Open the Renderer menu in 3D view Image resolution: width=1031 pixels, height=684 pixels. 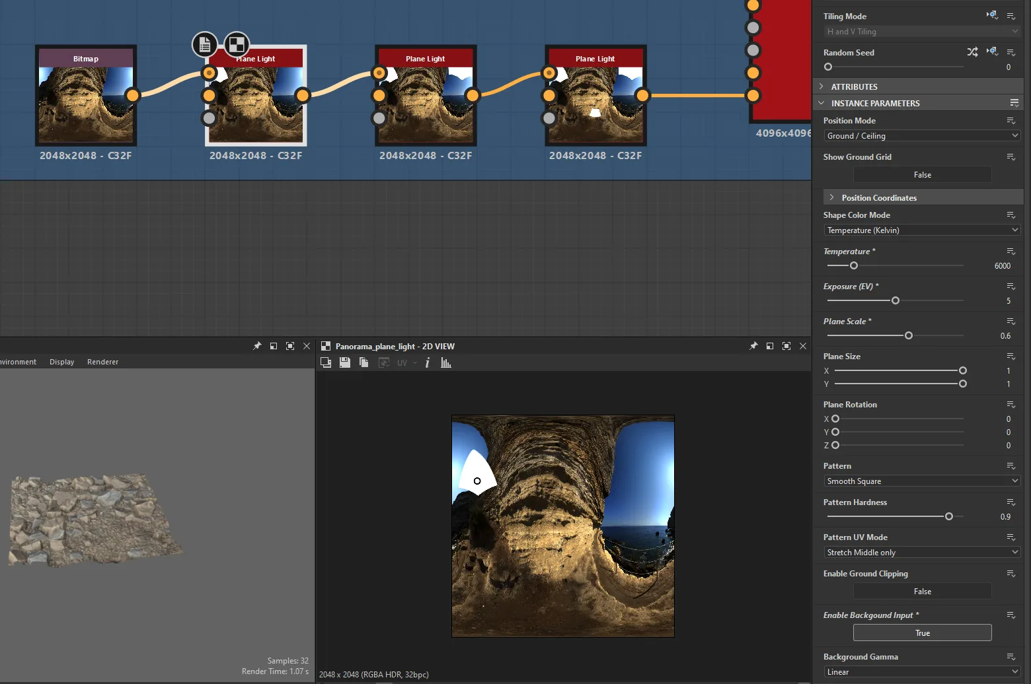point(103,362)
